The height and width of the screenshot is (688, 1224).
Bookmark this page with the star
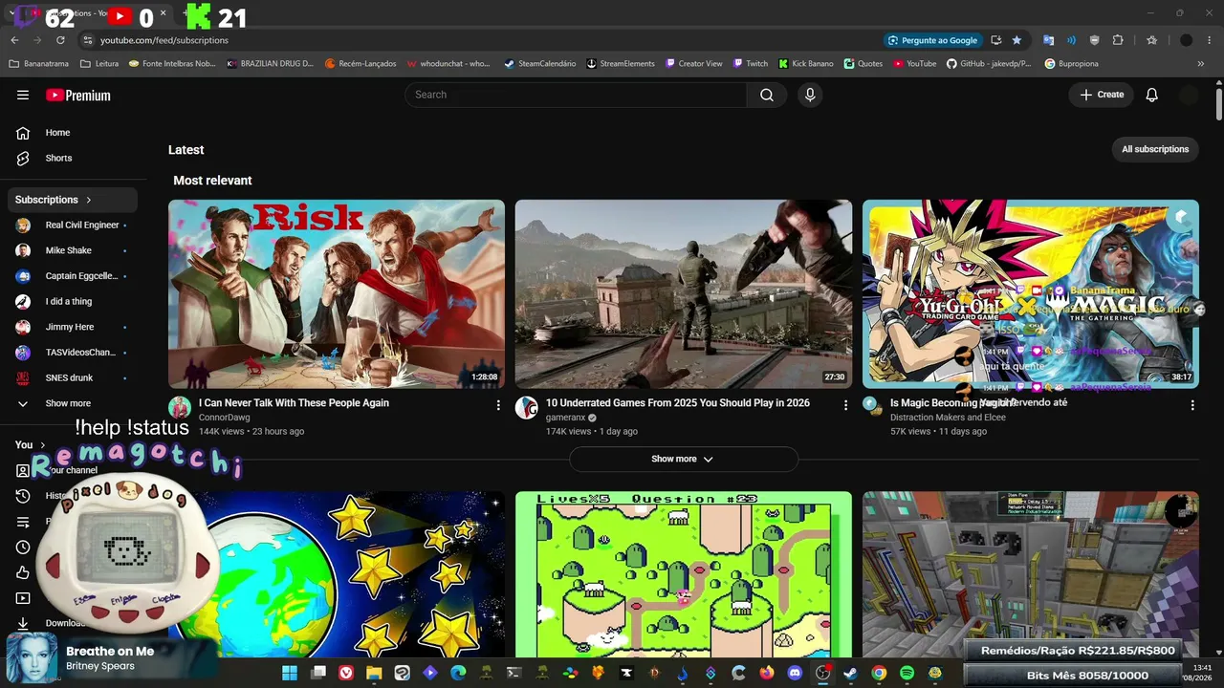1016,40
